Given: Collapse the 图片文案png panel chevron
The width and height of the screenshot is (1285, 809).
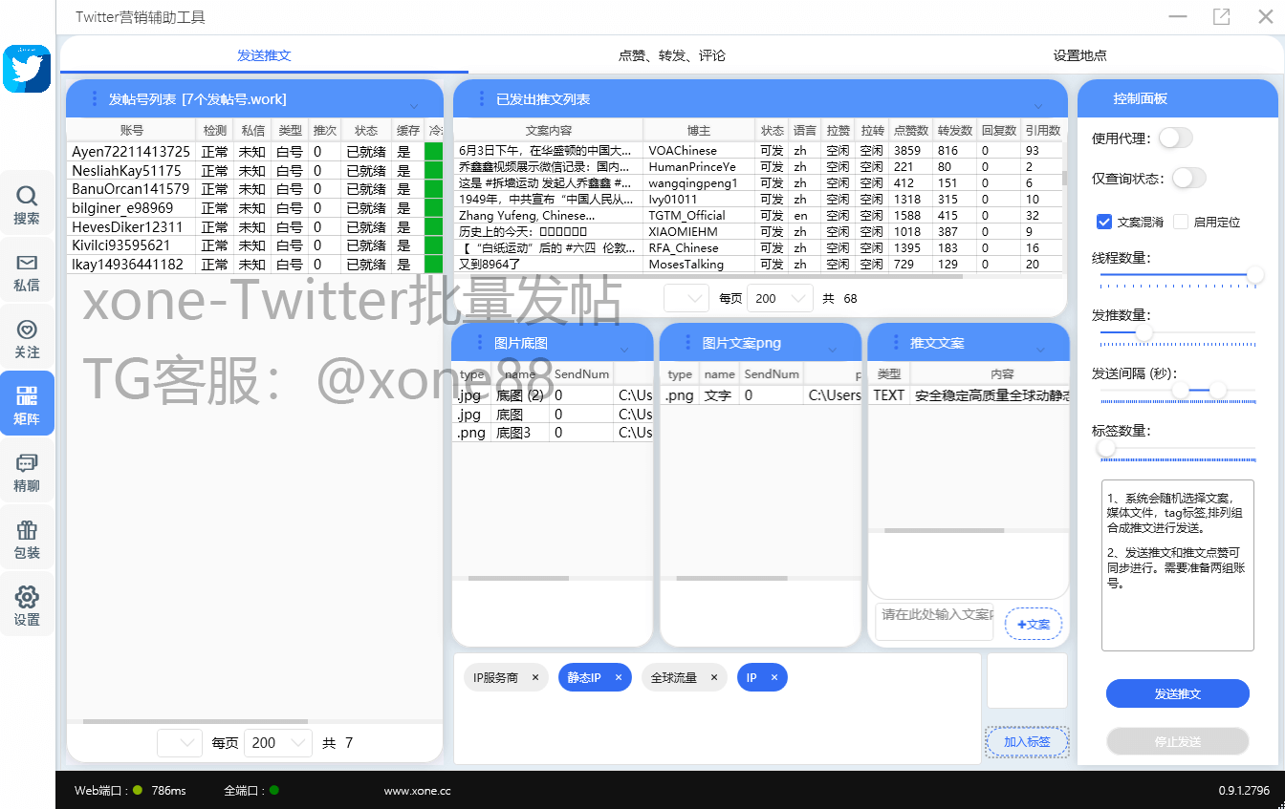Looking at the screenshot, I should pos(832,349).
